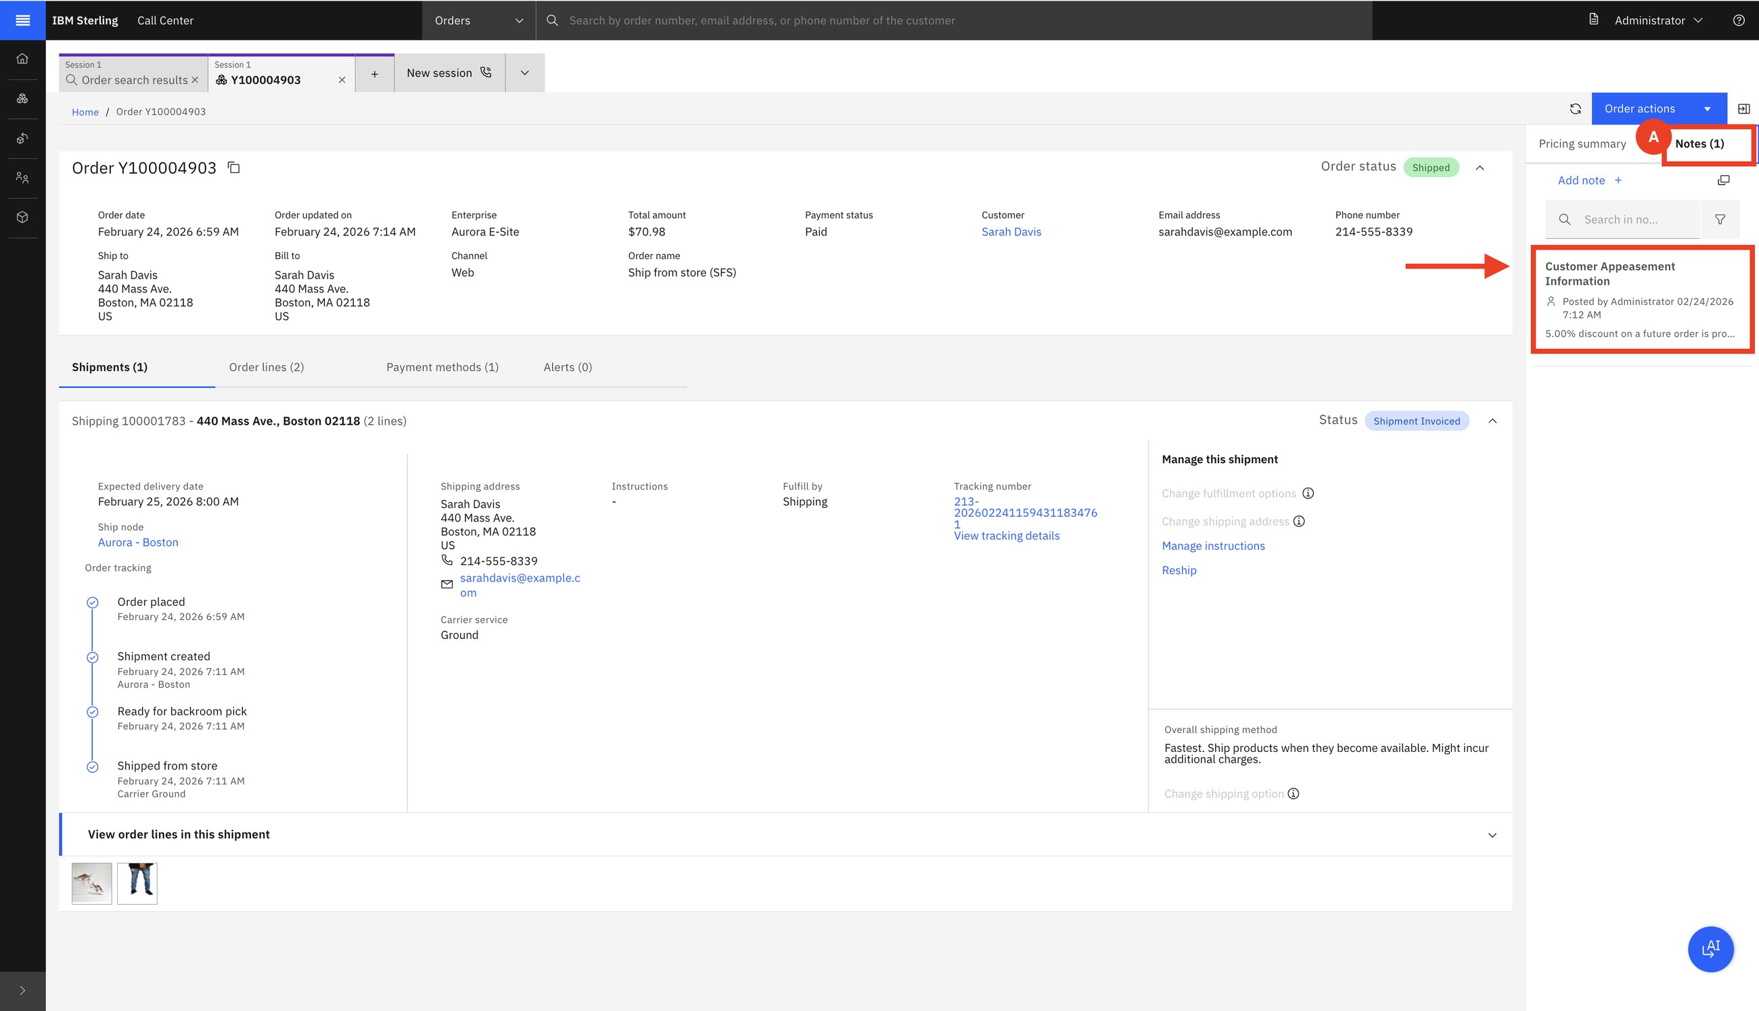This screenshot has width=1759, height=1011.
Task: Expand the left sidebar navigation arrow
Action: pyautogui.click(x=22, y=991)
